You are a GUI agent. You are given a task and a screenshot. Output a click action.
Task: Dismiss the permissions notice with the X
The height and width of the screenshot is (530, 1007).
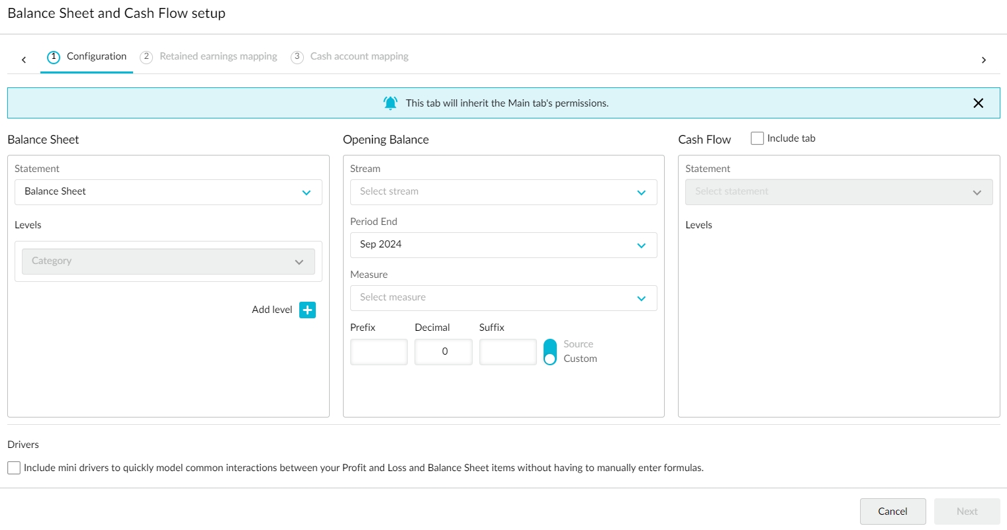point(978,103)
